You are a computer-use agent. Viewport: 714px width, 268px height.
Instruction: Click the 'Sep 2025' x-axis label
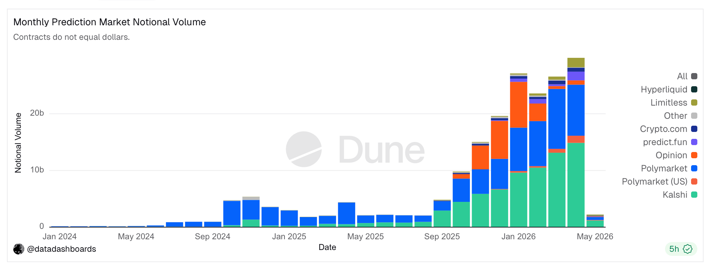442,236
